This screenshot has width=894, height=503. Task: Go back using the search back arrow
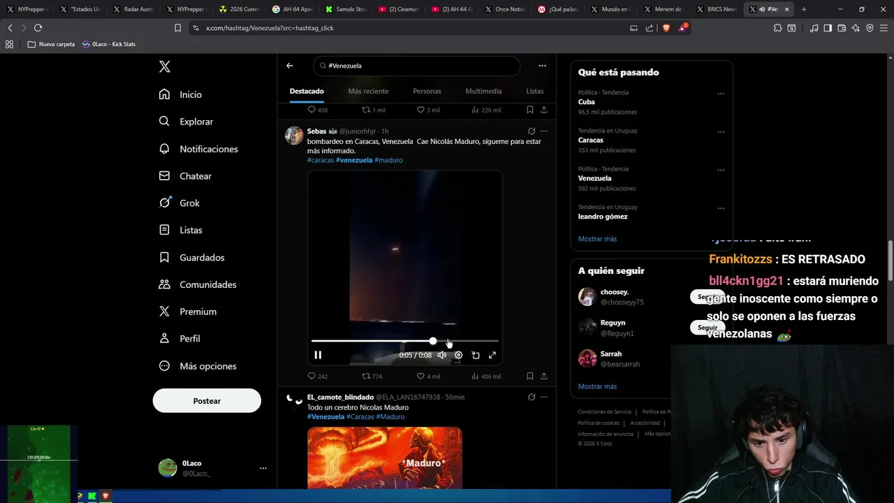(x=290, y=66)
